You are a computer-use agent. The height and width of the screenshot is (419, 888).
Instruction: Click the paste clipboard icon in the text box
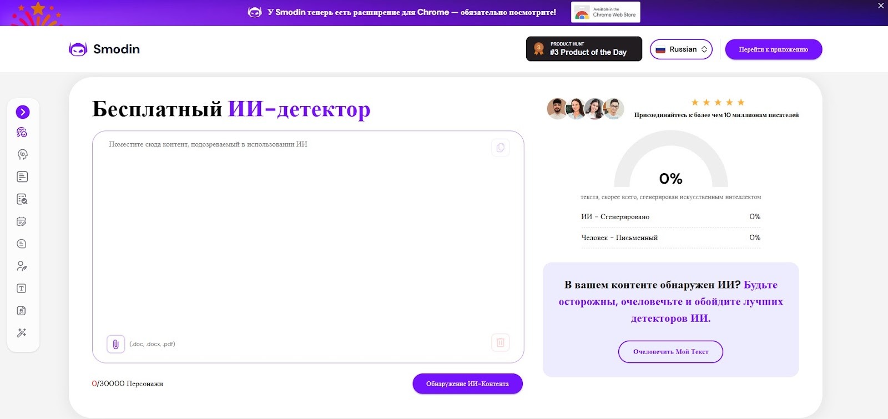click(501, 148)
